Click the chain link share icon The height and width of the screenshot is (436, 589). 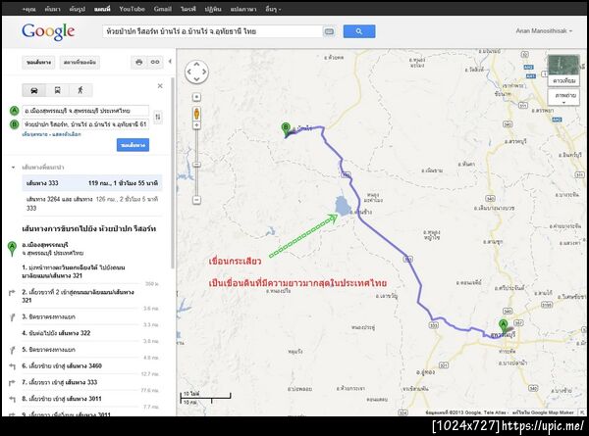coord(155,62)
